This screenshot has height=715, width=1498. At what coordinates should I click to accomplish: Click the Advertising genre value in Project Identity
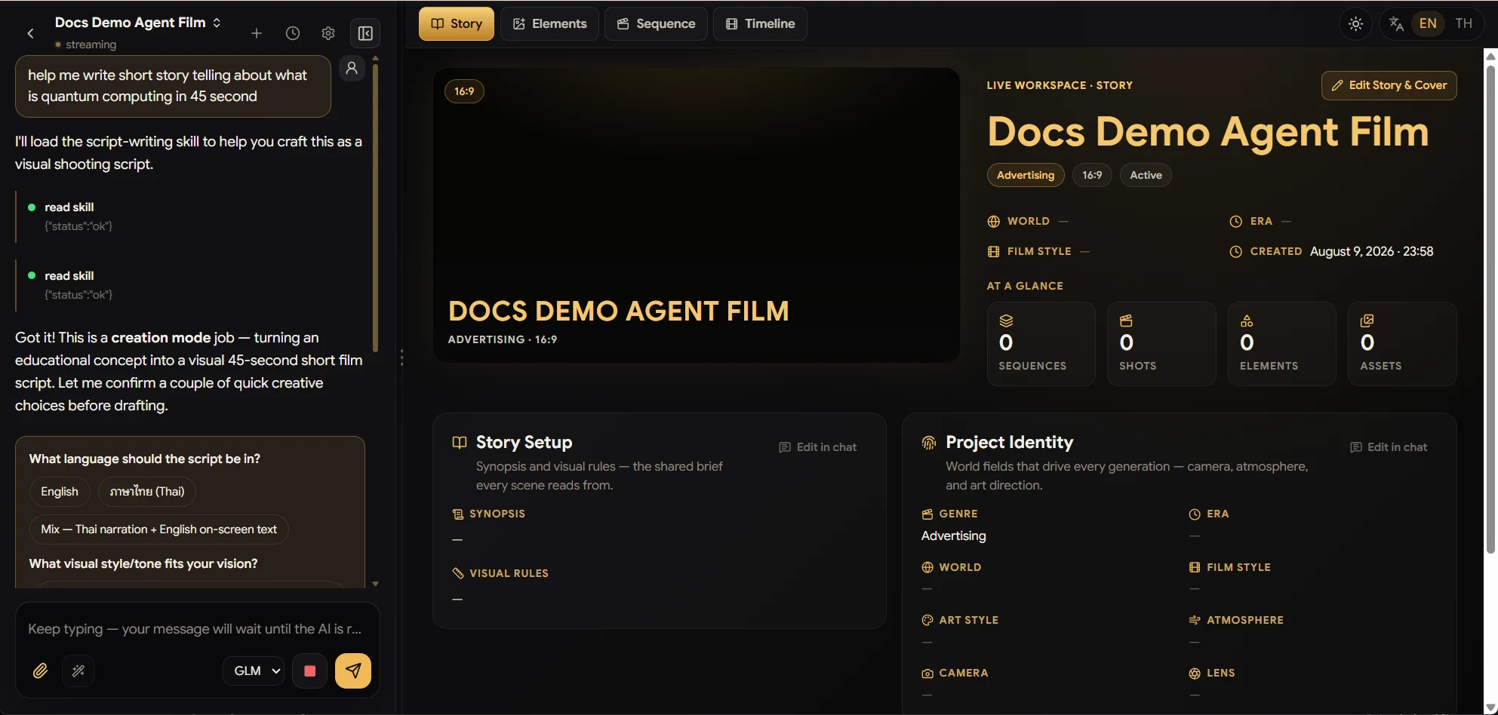pyautogui.click(x=953, y=536)
